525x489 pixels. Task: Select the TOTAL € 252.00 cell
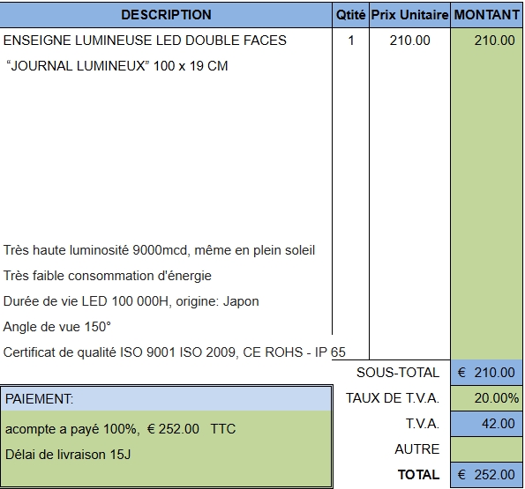[x=486, y=475]
